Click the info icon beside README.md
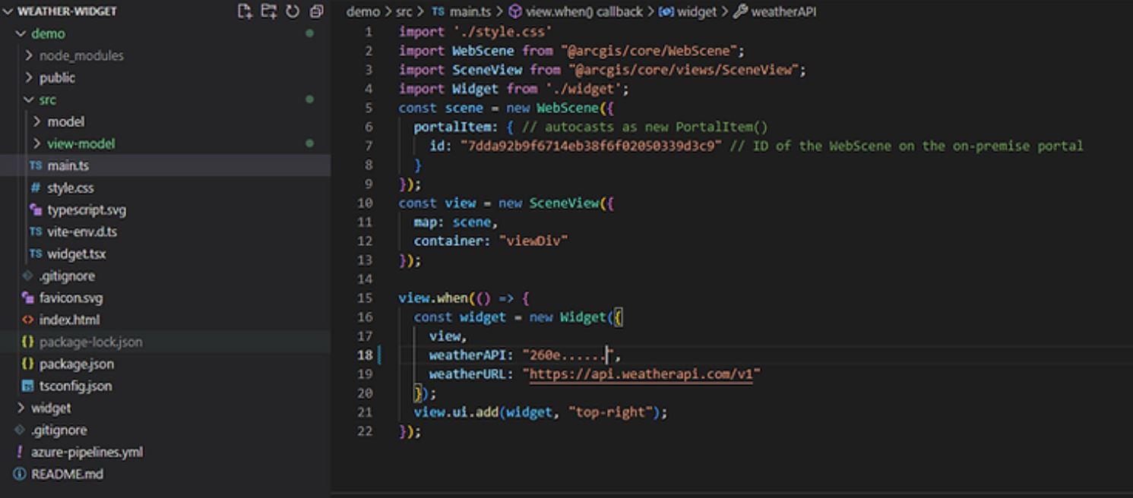 (x=19, y=474)
